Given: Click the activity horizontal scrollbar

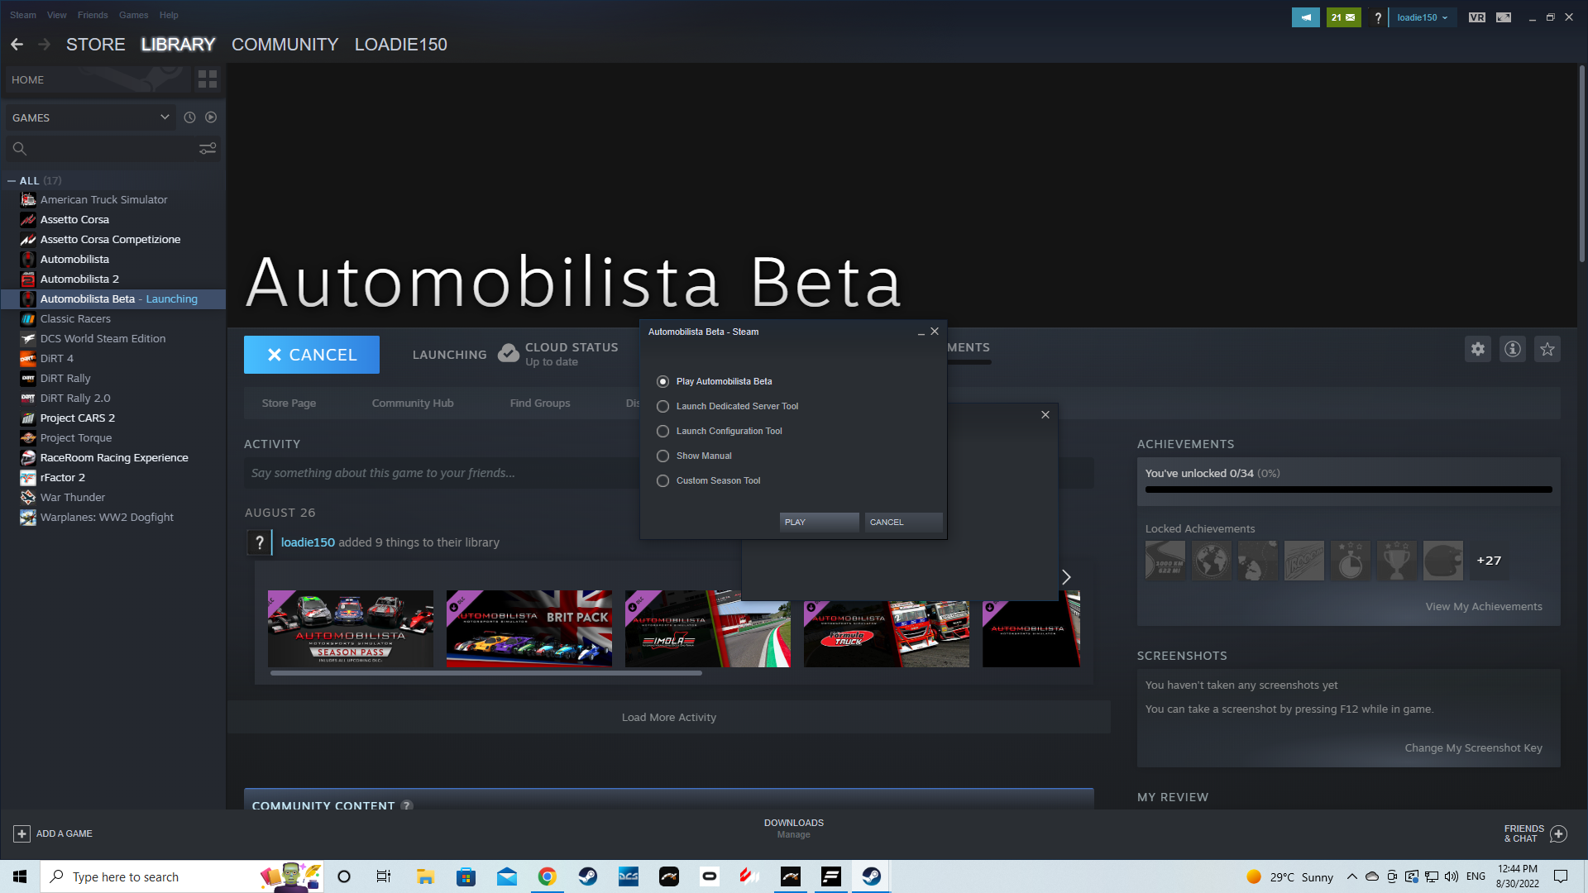Looking at the screenshot, I should 486,673.
